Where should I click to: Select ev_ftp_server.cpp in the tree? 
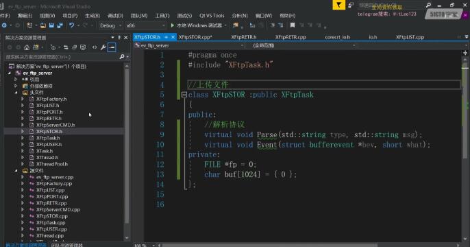click(x=55, y=177)
